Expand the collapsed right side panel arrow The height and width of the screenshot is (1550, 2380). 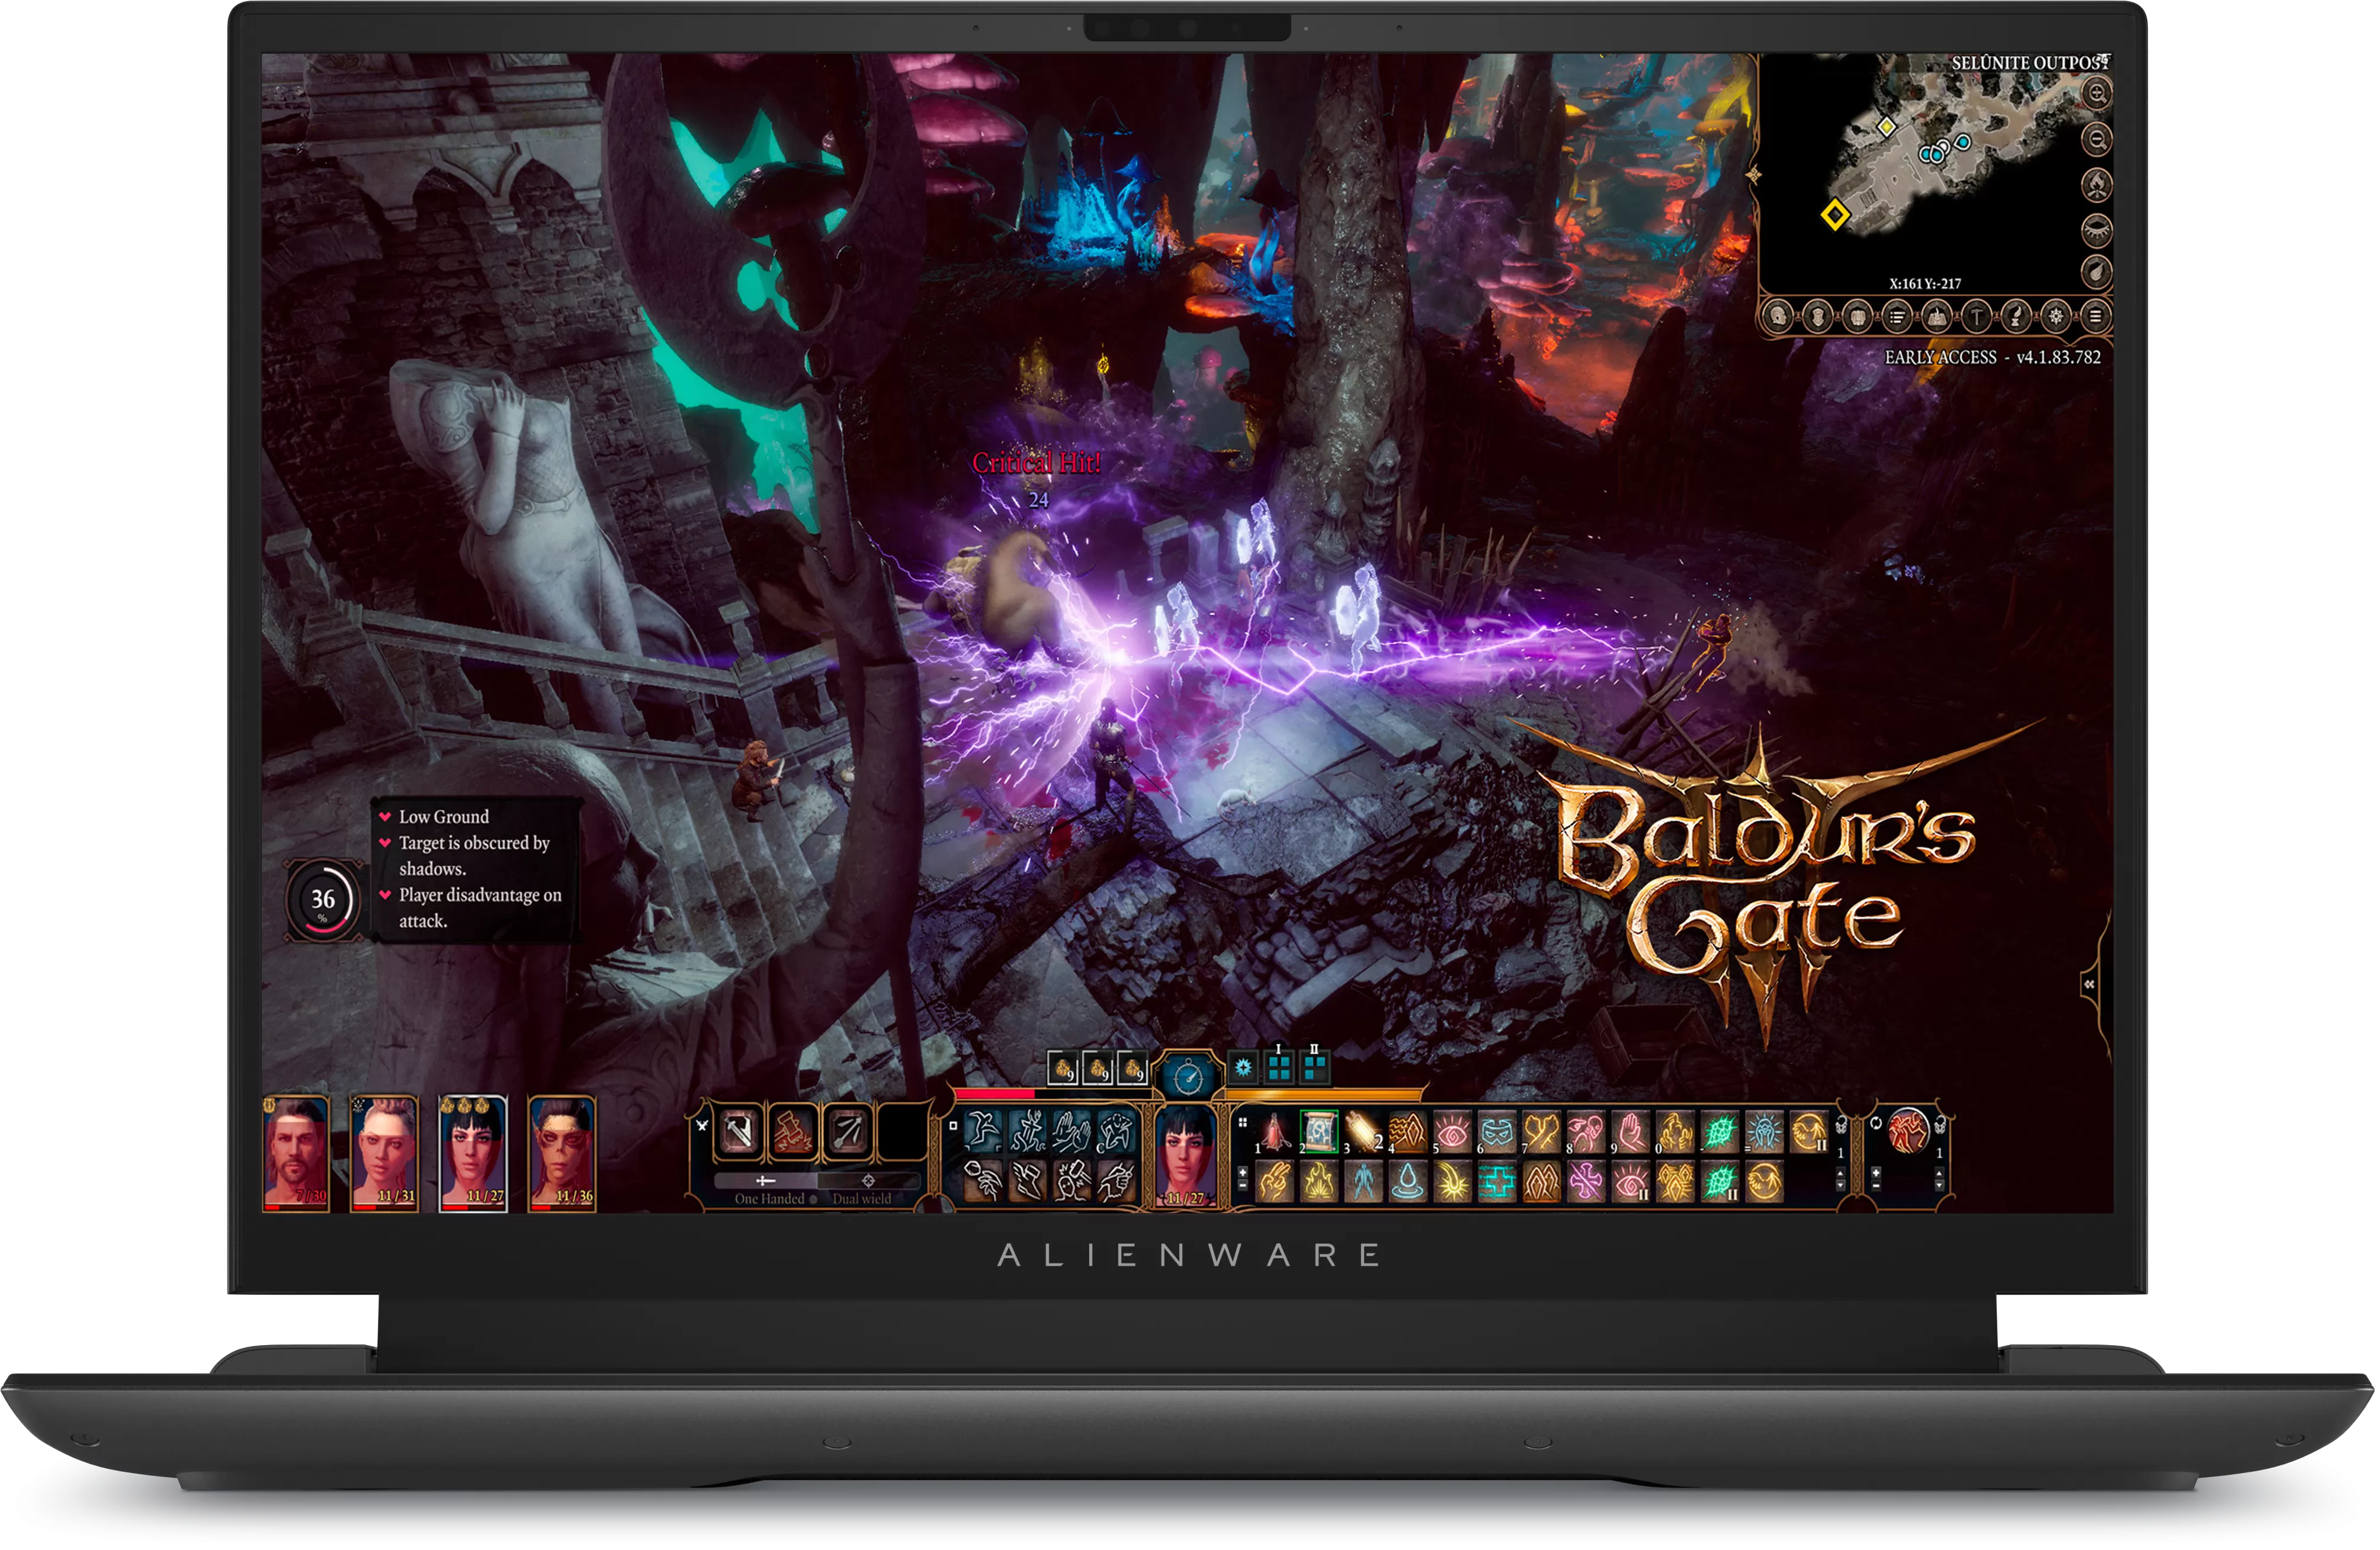point(2089,985)
